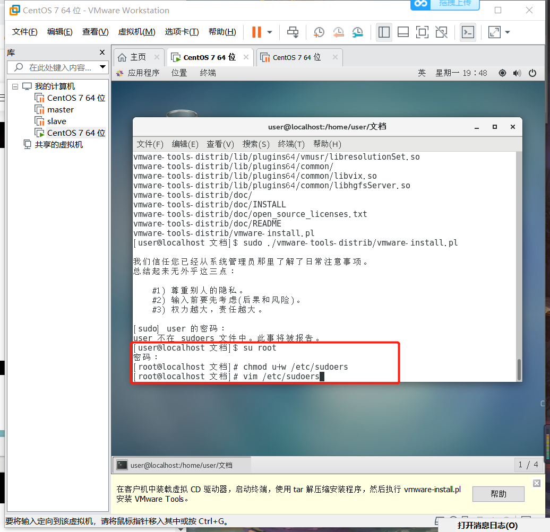Toggle the guest 英 input method indicator
Image resolution: width=550 pixels, height=532 pixels.
point(422,73)
